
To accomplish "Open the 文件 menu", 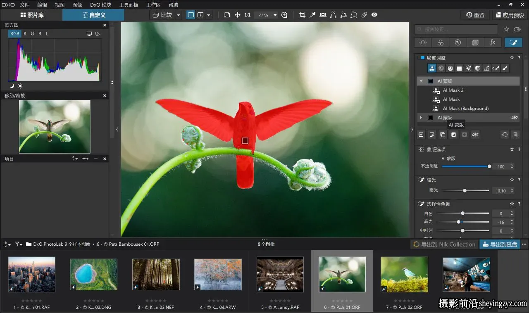I will (x=25, y=5).
